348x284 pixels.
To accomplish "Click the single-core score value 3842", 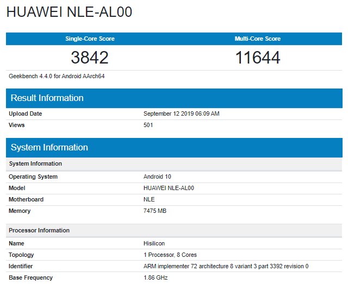I will (90, 58).
